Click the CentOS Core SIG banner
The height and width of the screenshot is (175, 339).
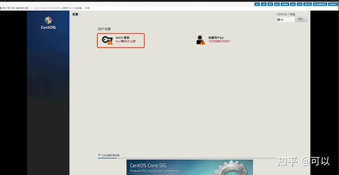pos(190,167)
